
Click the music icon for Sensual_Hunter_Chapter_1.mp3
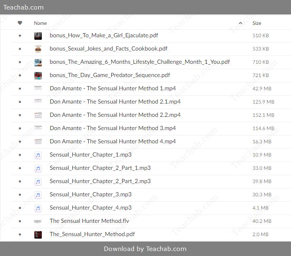[x=38, y=155]
